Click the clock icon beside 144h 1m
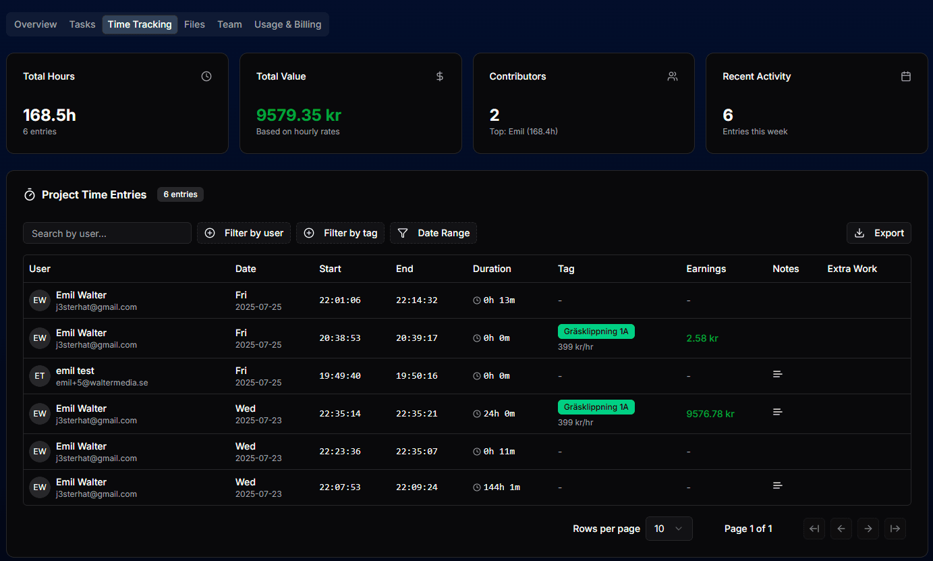This screenshot has width=933, height=561. [477, 487]
